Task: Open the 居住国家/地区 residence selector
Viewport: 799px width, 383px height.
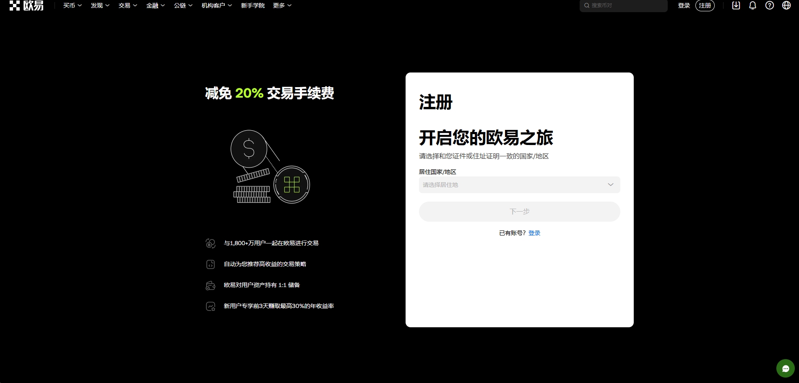Action: 519,185
